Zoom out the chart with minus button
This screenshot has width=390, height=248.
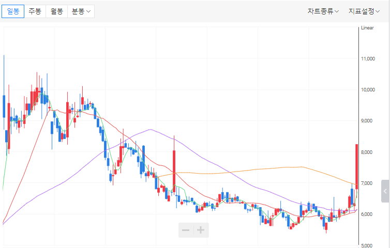[186, 230]
